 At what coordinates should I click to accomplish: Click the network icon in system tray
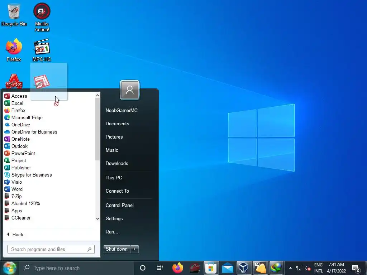(x=299, y=268)
